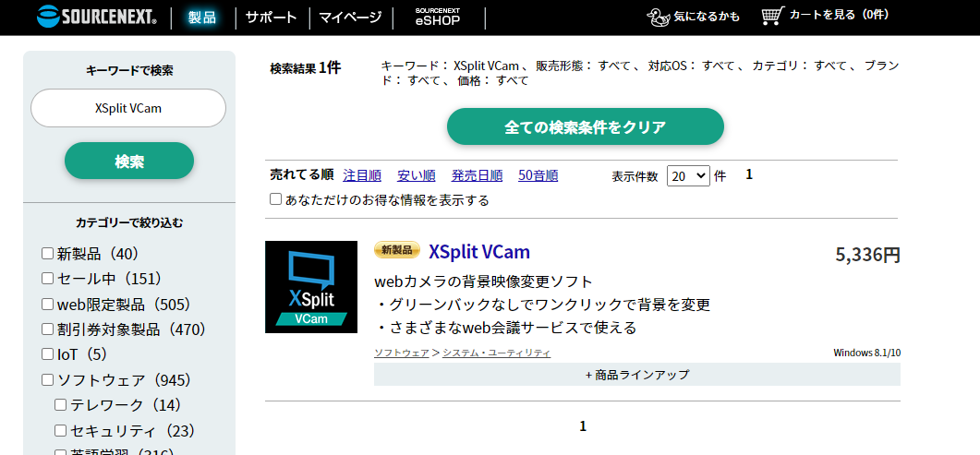Image resolution: width=980 pixels, height=455 pixels.
Task: Click the SOURCENEXT logo
Action: [97, 17]
